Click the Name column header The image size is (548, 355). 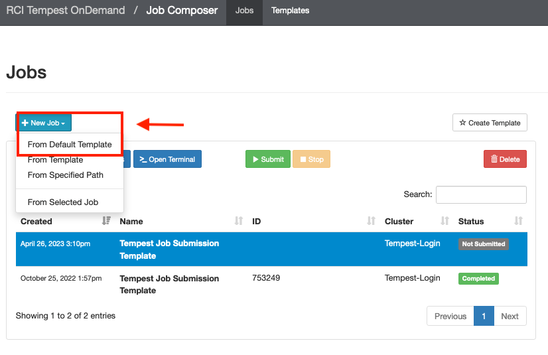click(x=131, y=221)
